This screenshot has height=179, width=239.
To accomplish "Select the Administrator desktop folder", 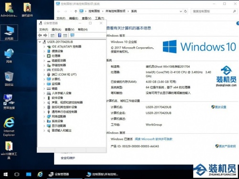I will click(x=9, y=10).
